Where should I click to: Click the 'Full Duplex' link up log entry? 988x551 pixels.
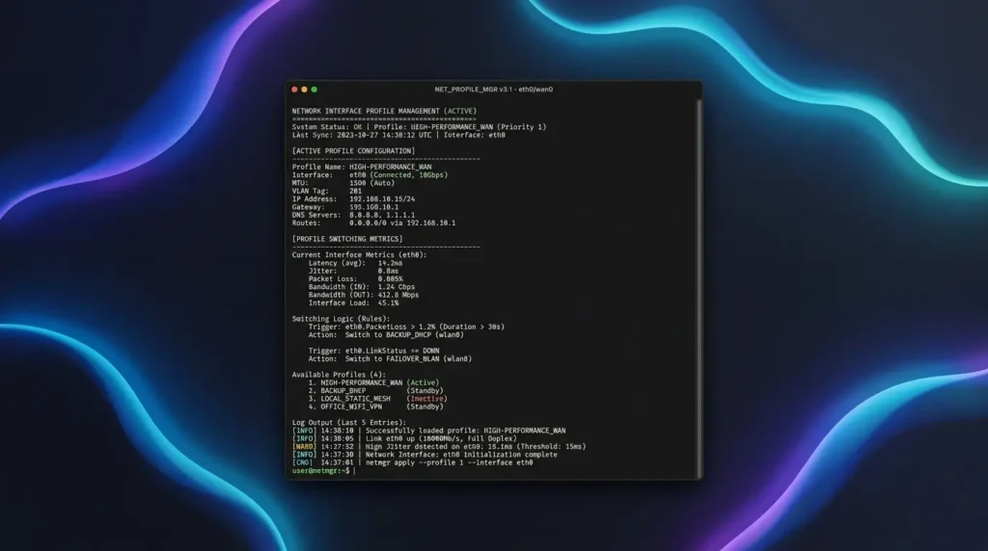(x=404, y=438)
